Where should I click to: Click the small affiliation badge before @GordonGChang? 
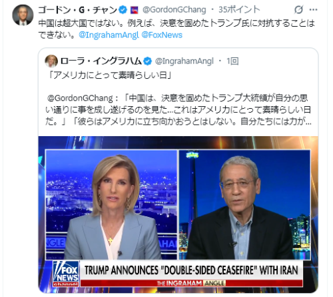coord(134,10)
